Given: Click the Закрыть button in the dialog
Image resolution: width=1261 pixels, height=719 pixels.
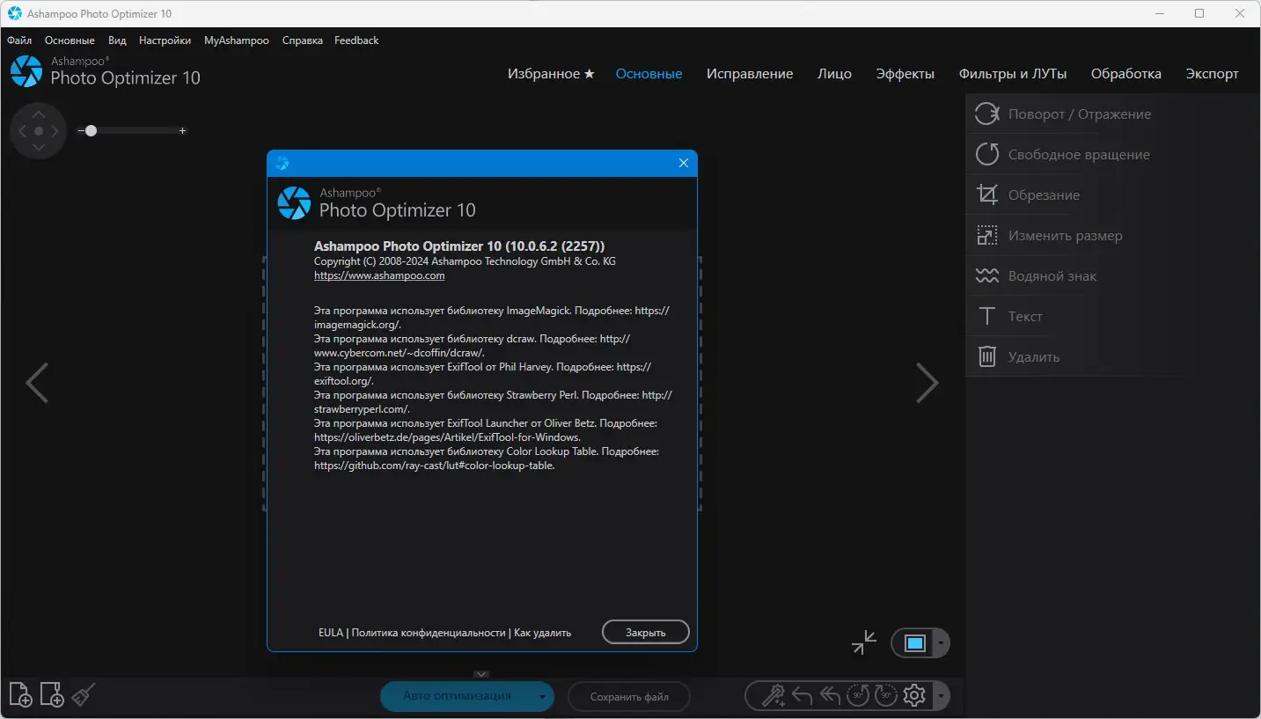Looking at the screenshot, I should [646, 632].
